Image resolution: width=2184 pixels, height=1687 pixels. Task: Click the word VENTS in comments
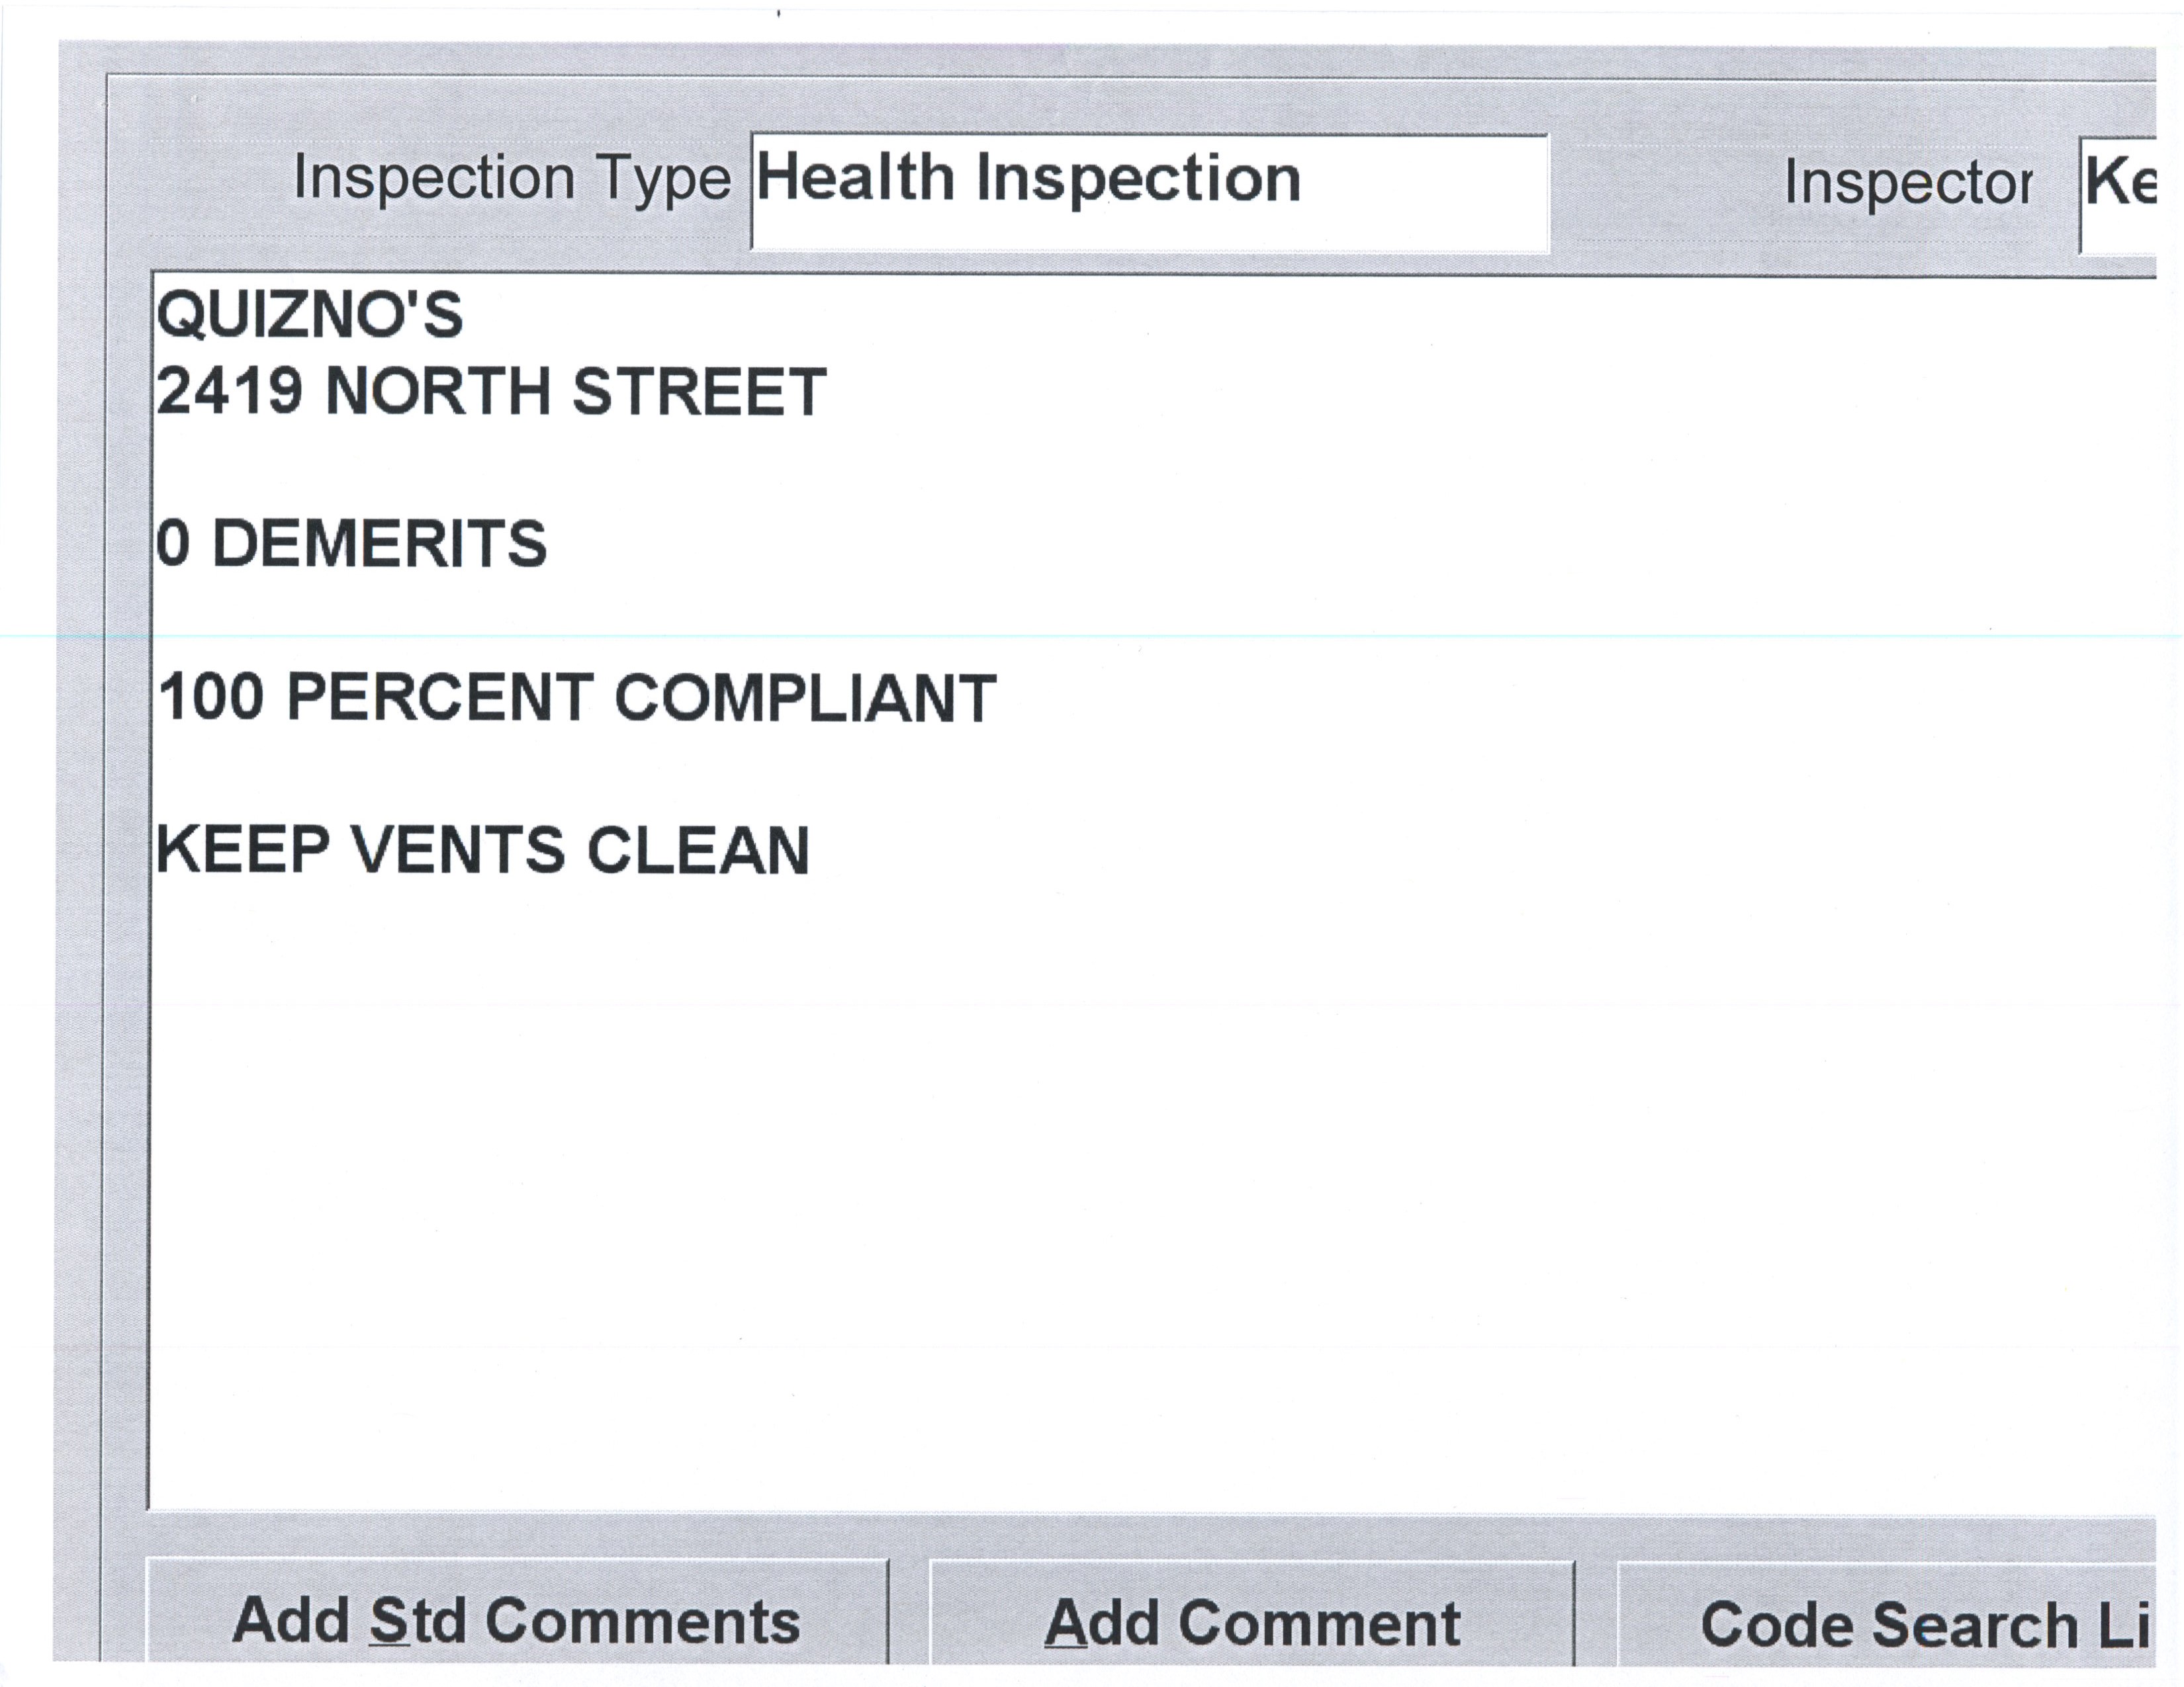click(x=459, y=851)
